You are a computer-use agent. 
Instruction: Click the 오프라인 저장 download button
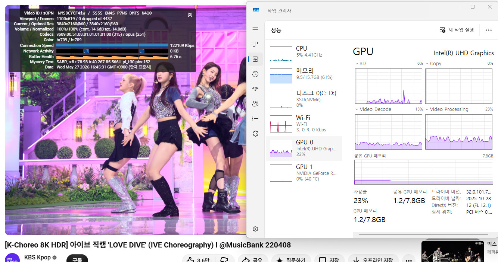(373, 259)
